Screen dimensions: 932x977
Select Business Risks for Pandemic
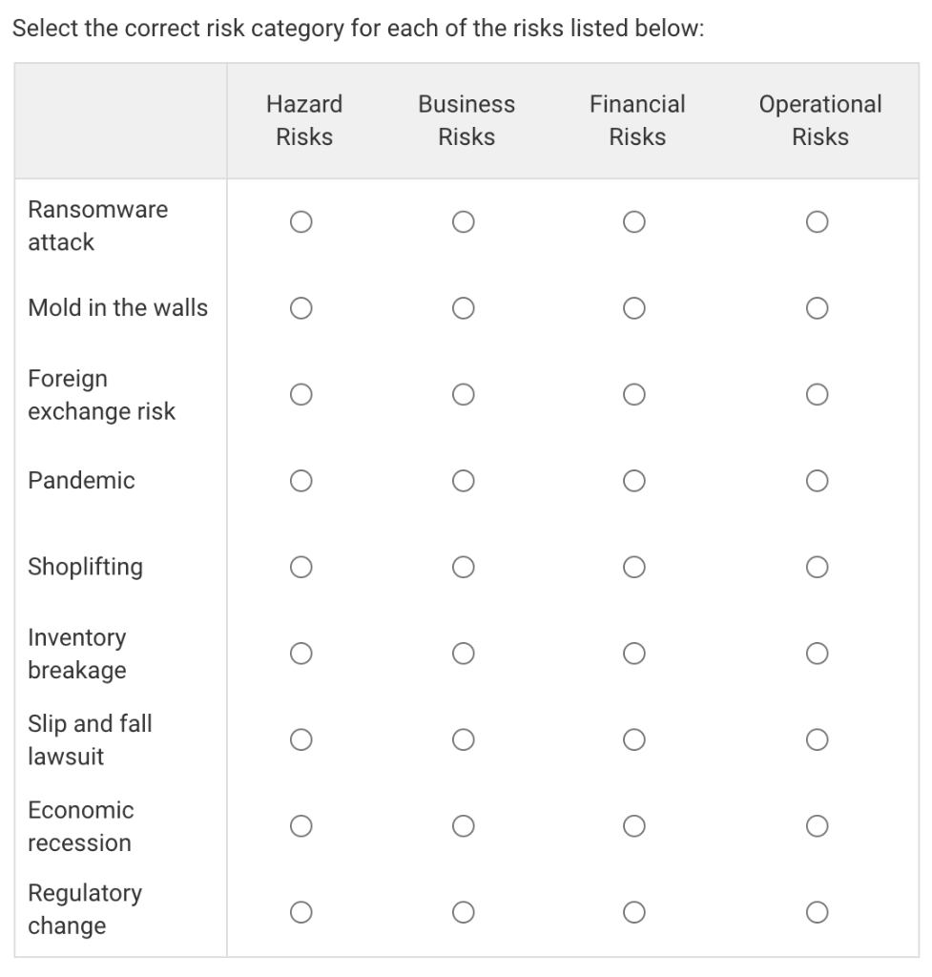tap(465, 481)
